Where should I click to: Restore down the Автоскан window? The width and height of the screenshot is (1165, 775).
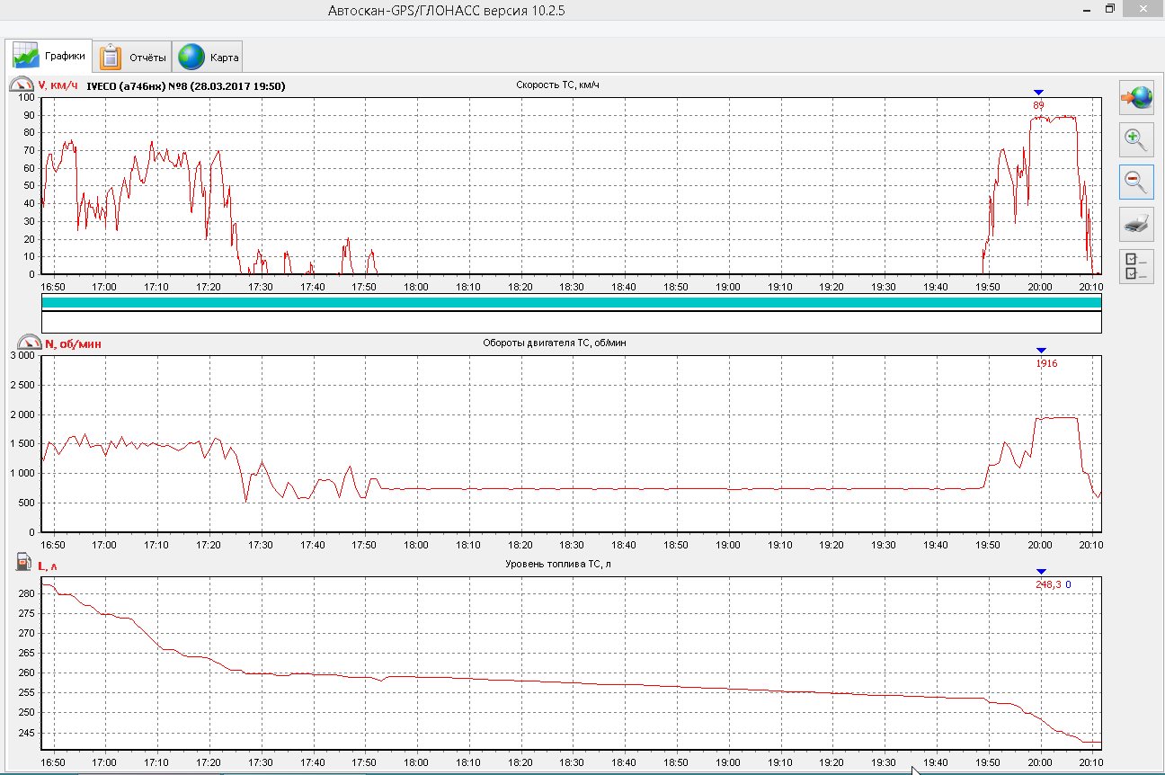pos(1110,9)
